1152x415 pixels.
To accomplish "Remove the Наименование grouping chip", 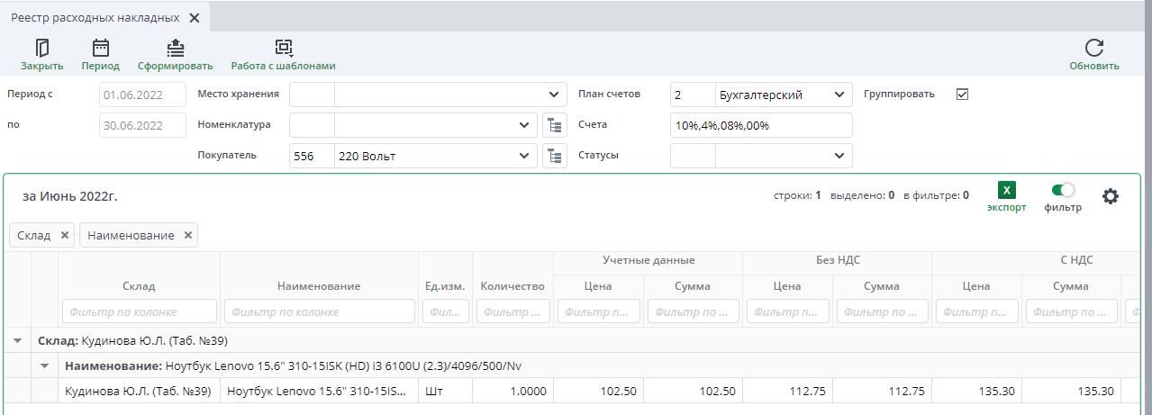I will [x=187, y=235].
